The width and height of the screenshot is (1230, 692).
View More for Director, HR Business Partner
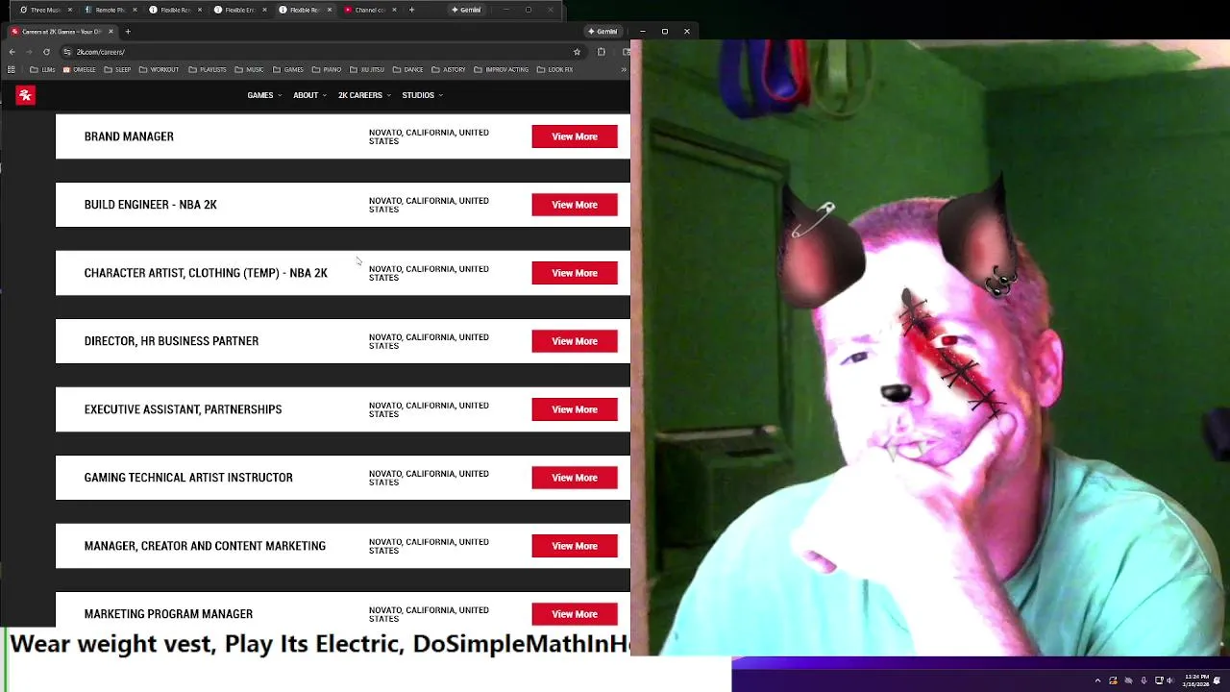click(x=575, y=341)
